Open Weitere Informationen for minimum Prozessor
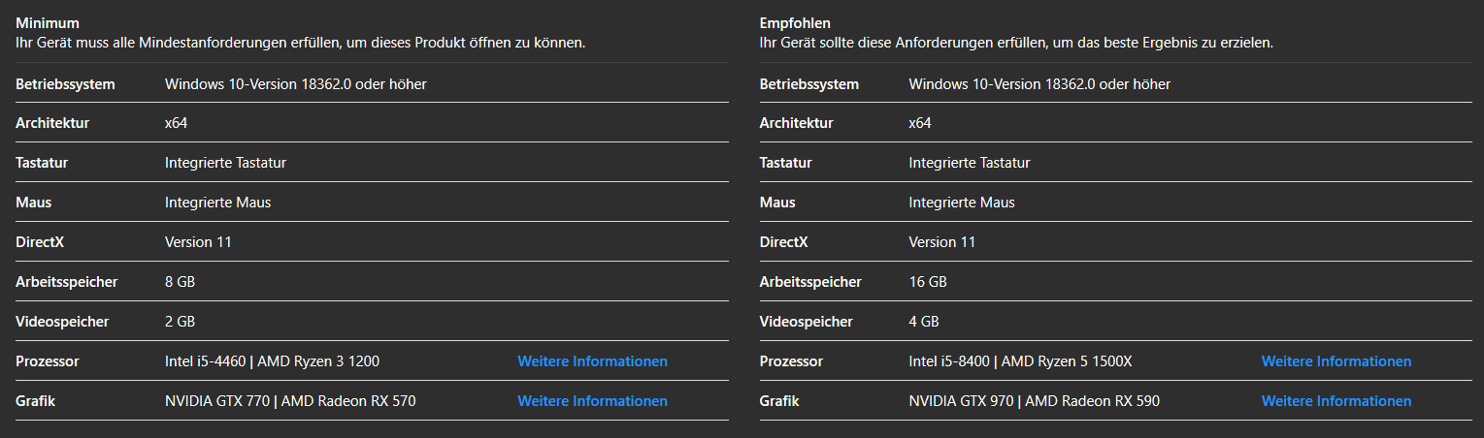 click(592, 361)
